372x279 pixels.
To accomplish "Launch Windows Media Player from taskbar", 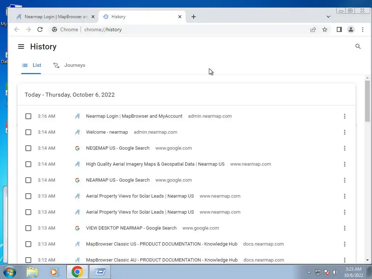I will [54, 272].
